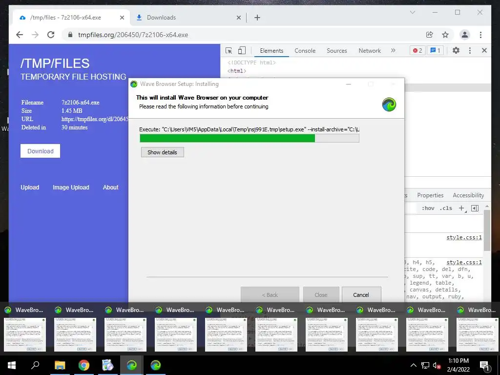This screenshot has height=375, width=500.
Task: Open the Accessibility pane tab
Action: click(x=468, y=195)
